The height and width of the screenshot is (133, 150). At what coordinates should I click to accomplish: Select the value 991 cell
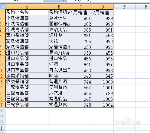click(x=103, y=30)
